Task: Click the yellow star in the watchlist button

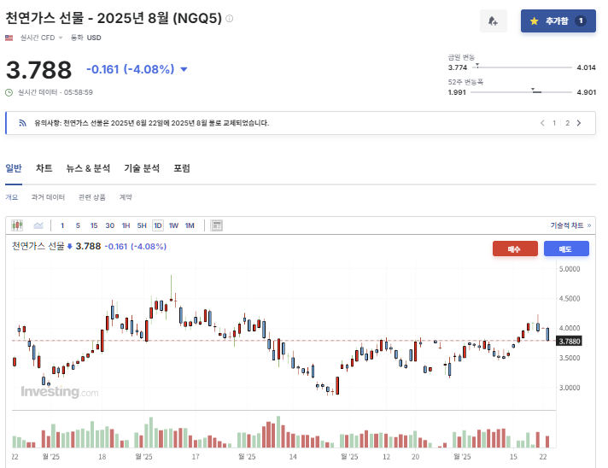Action: click(534, 21)
